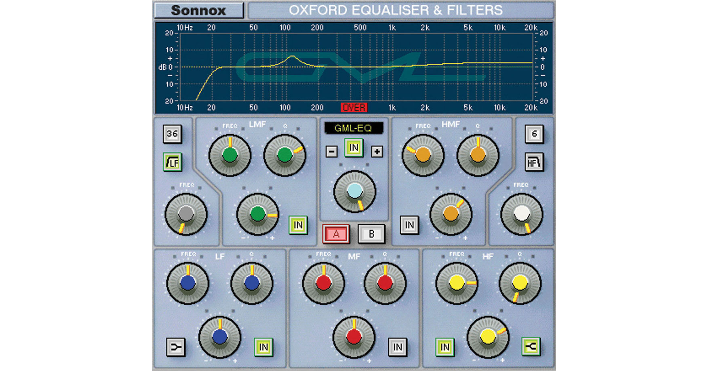Click the HF yellow Q knob
The height and width of the screenshot is (371, 708).
pyautogui.click(x=520, y=283)
